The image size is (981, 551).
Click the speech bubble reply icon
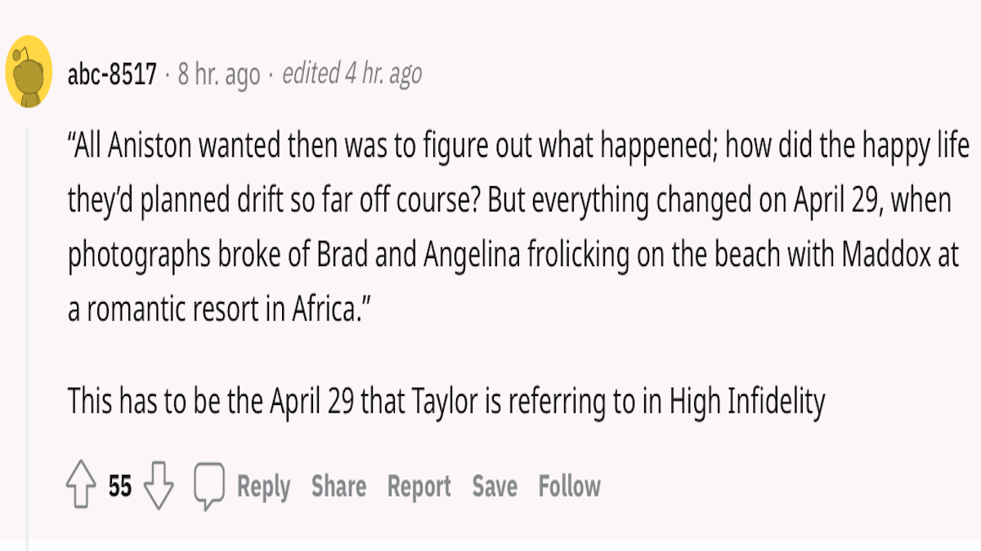pos(208,487)
